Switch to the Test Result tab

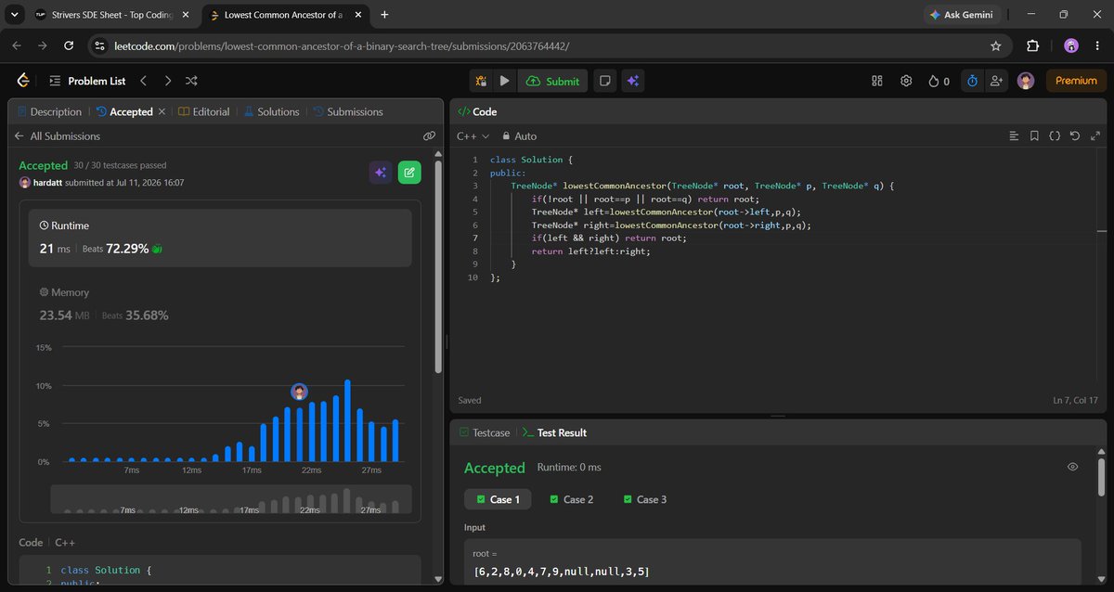pyautogui.click(x=553, y=432)
